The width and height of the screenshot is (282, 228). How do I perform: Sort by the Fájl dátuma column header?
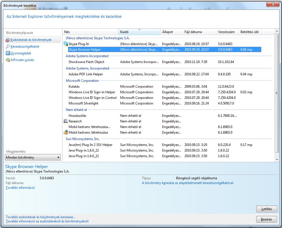199,32
